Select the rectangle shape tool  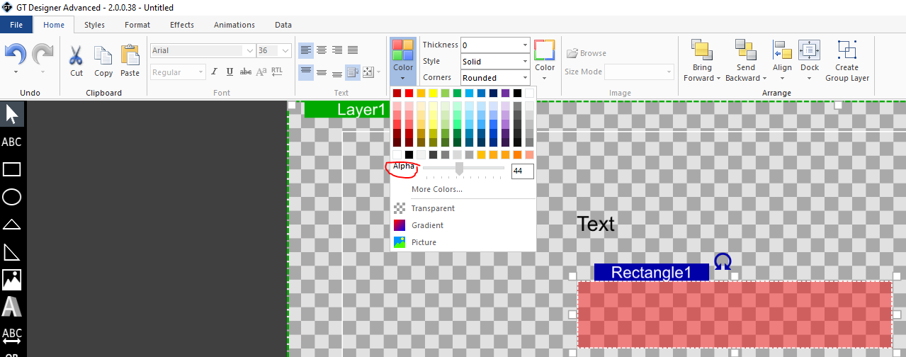coord(12,169)
